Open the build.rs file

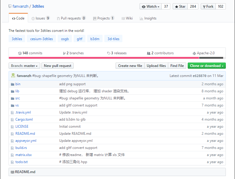pyautogui.click(x=21, y=148)
